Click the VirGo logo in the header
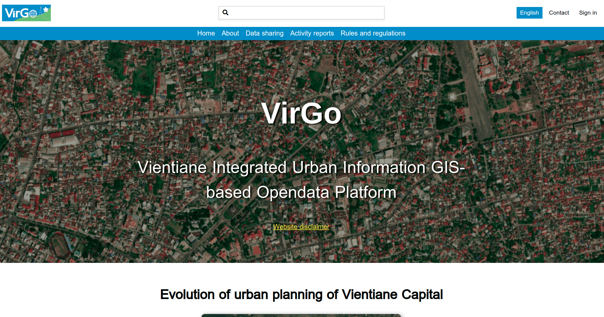Screen dimensions: 604x317 click(26, 13)
